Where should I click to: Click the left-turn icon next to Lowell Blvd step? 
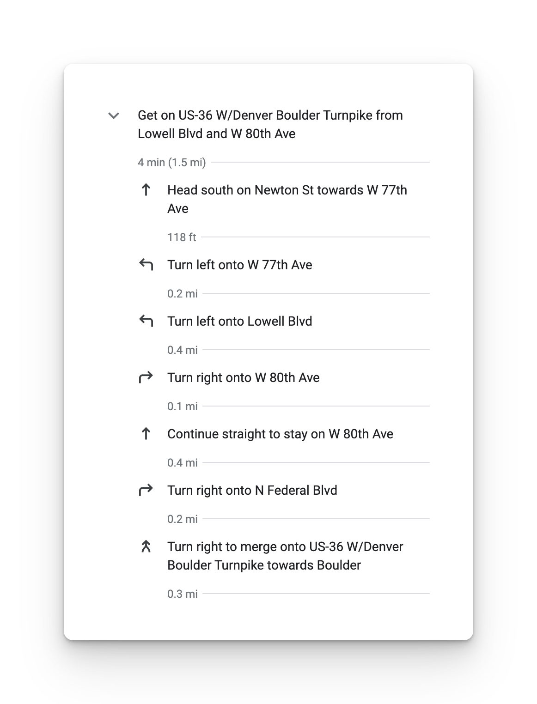pos(146,322)
